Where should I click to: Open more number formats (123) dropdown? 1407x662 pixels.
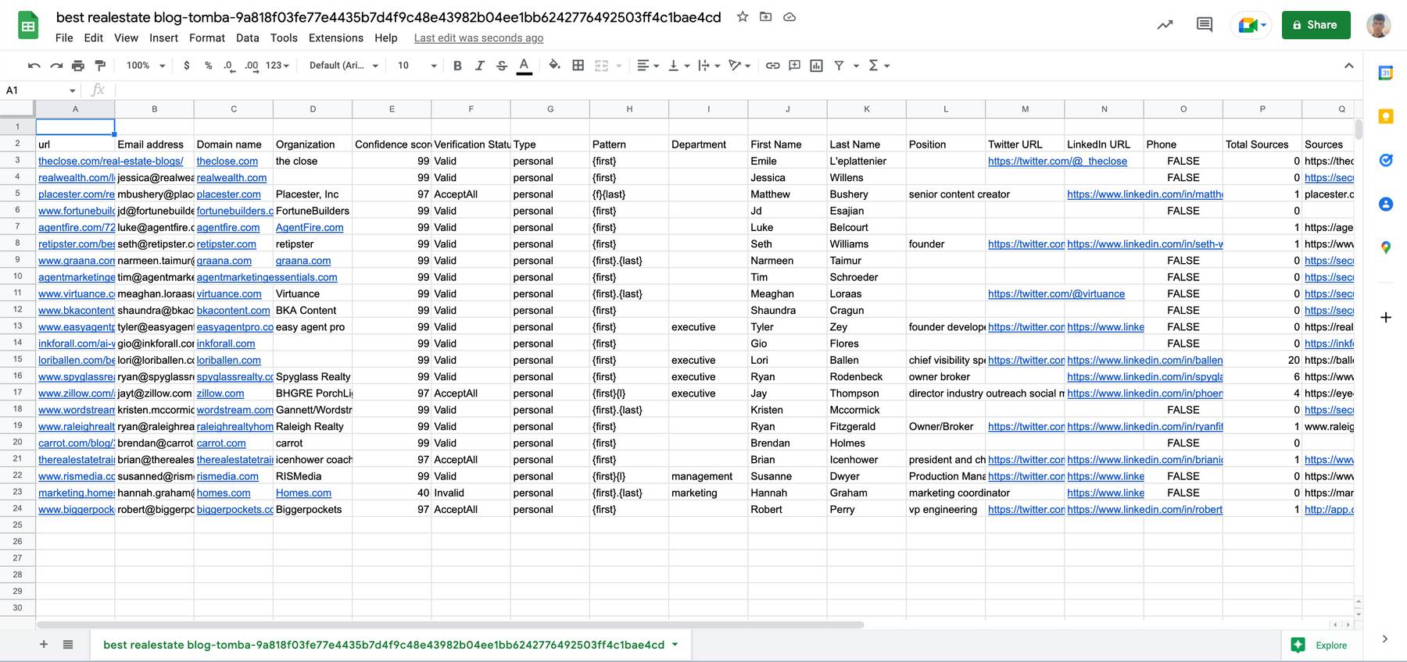pos(277,66)
